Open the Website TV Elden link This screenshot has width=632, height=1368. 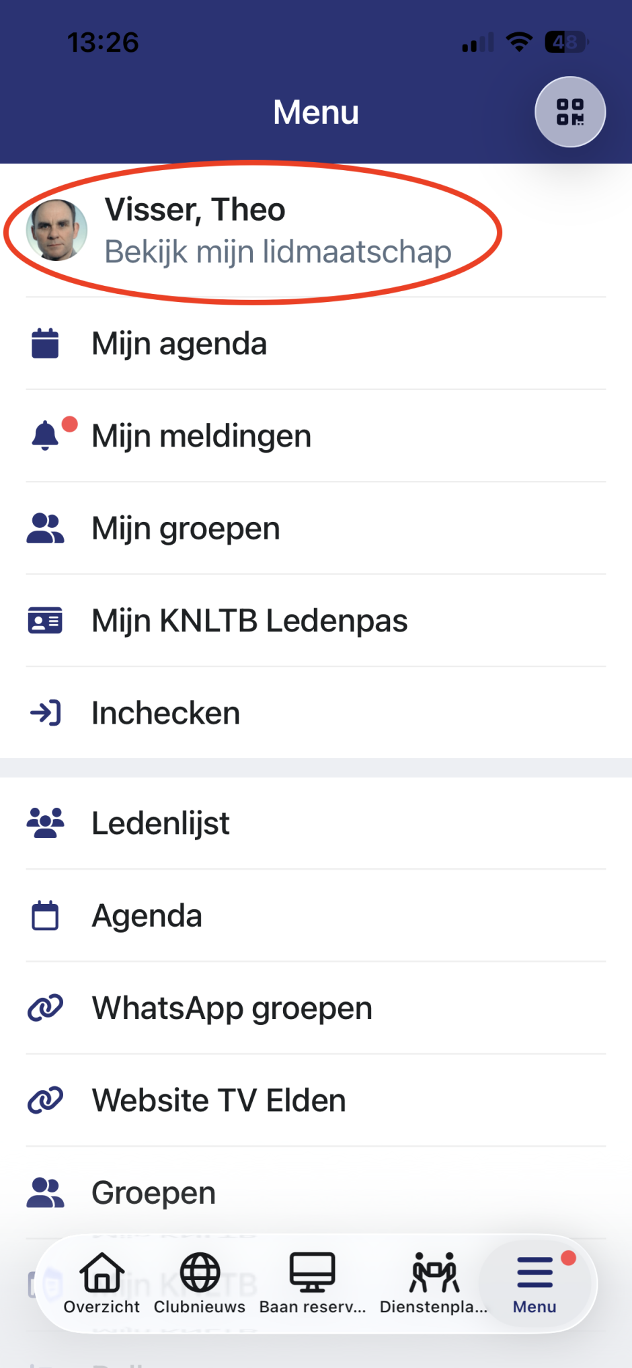tap(219, 1101)
